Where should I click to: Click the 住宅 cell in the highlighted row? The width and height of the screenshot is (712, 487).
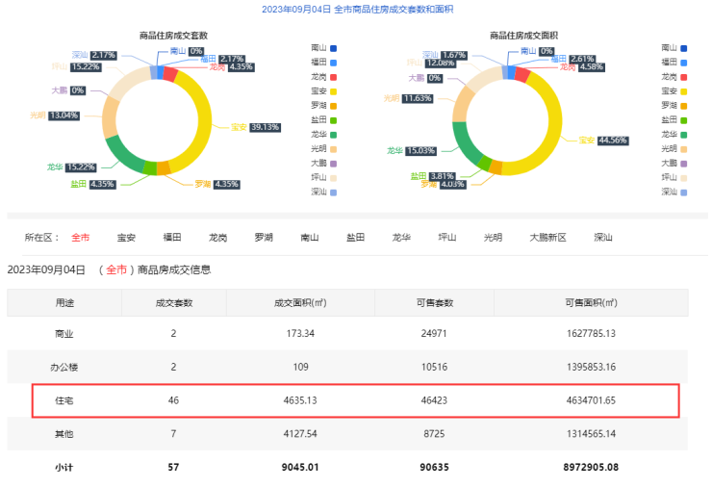click(x=64, y=399)
